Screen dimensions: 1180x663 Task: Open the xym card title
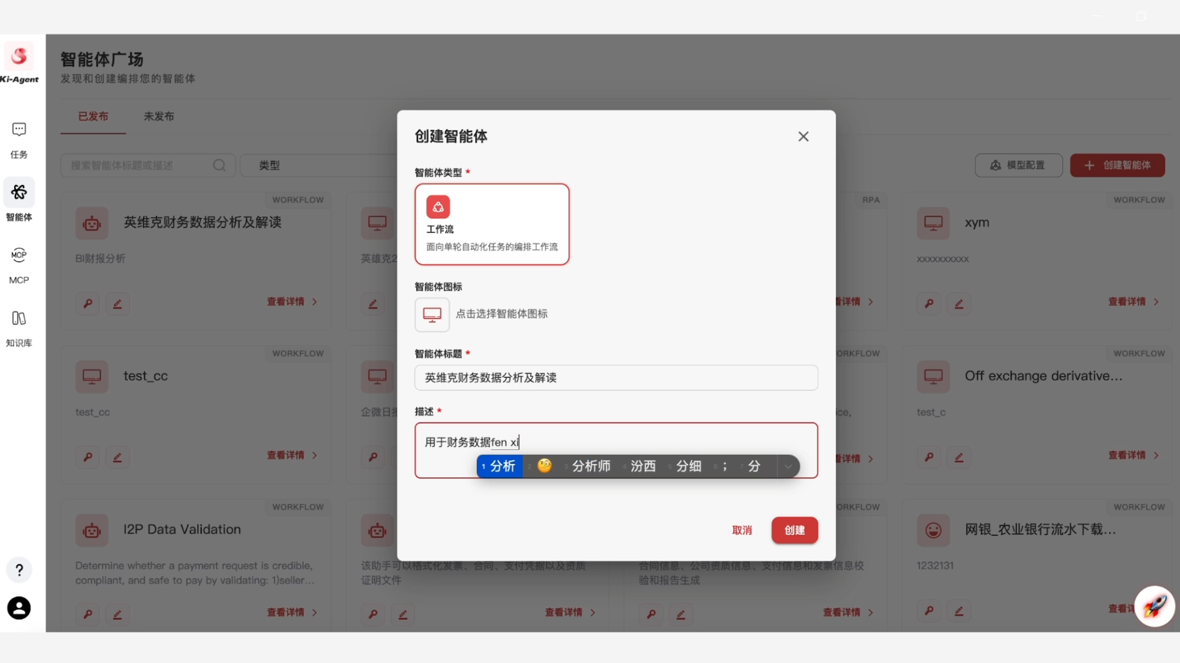tap(976, 222)
